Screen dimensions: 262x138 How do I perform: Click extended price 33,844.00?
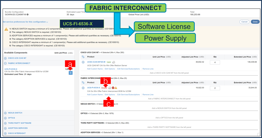tap(253, 88)
